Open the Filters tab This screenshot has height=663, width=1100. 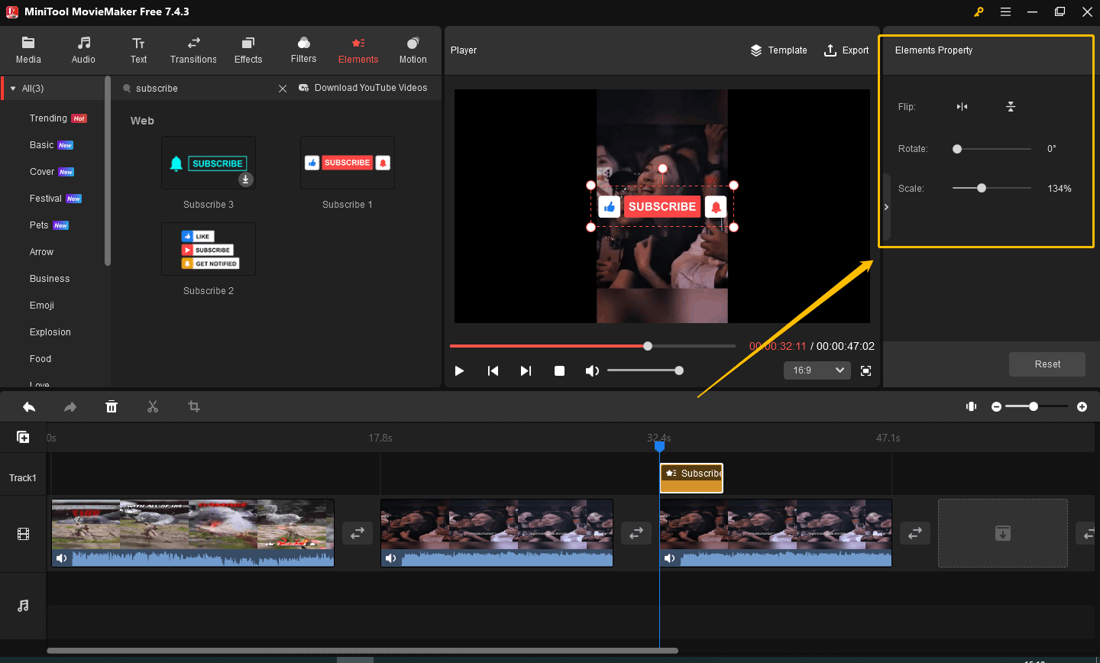click(x=303, y=50)
